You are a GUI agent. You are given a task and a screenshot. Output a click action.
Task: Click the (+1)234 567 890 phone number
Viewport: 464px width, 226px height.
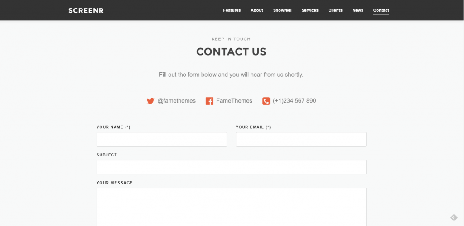tap(295, 101)
